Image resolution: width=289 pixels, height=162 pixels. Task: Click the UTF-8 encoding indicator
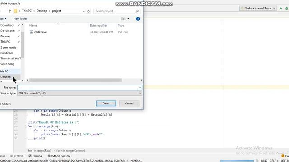click(285, 161)
